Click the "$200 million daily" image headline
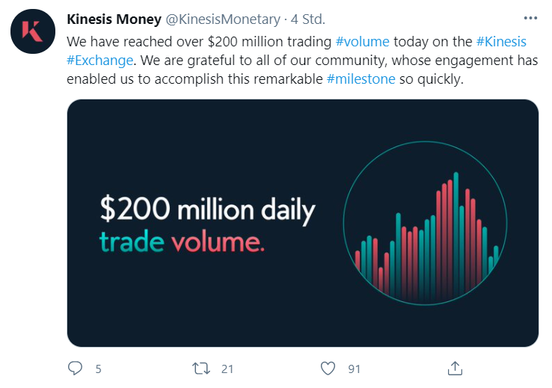Image resolution: width=552 pixels, height=388 pixels. click(208, 212)
